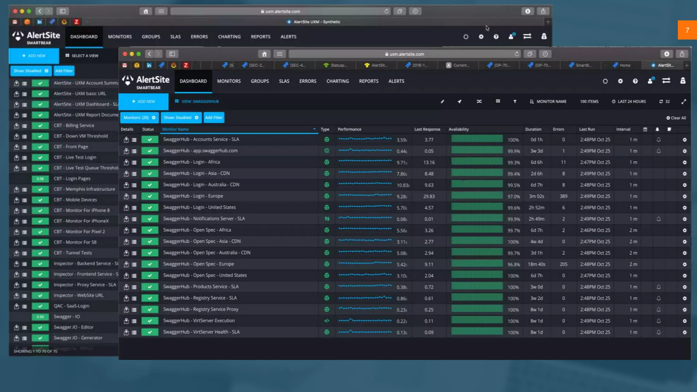The width and height of the screenshot is (697, 392).
Task: Switch to grid layout icon
Action: click(x=498, y=101)
